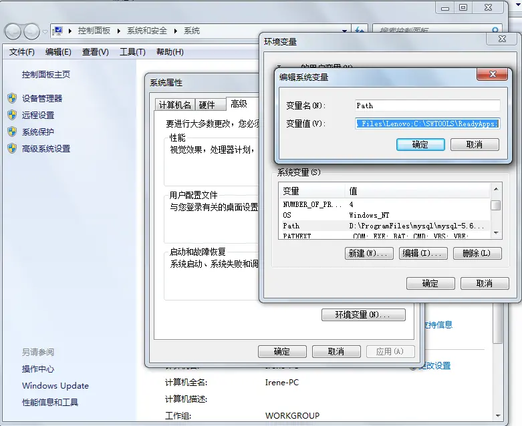Expand the breadcrumb arrow after 系统和安全
Viewport: 522px width, 426px height.
177,31
